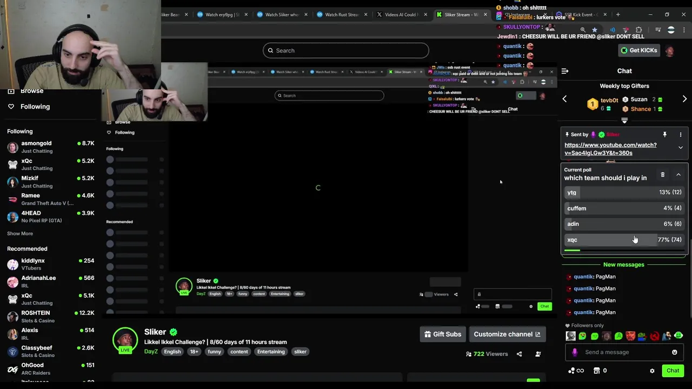Insert the red hammer-sickle quick emote
The image size is (692, 389).
[x=655, y=336]
